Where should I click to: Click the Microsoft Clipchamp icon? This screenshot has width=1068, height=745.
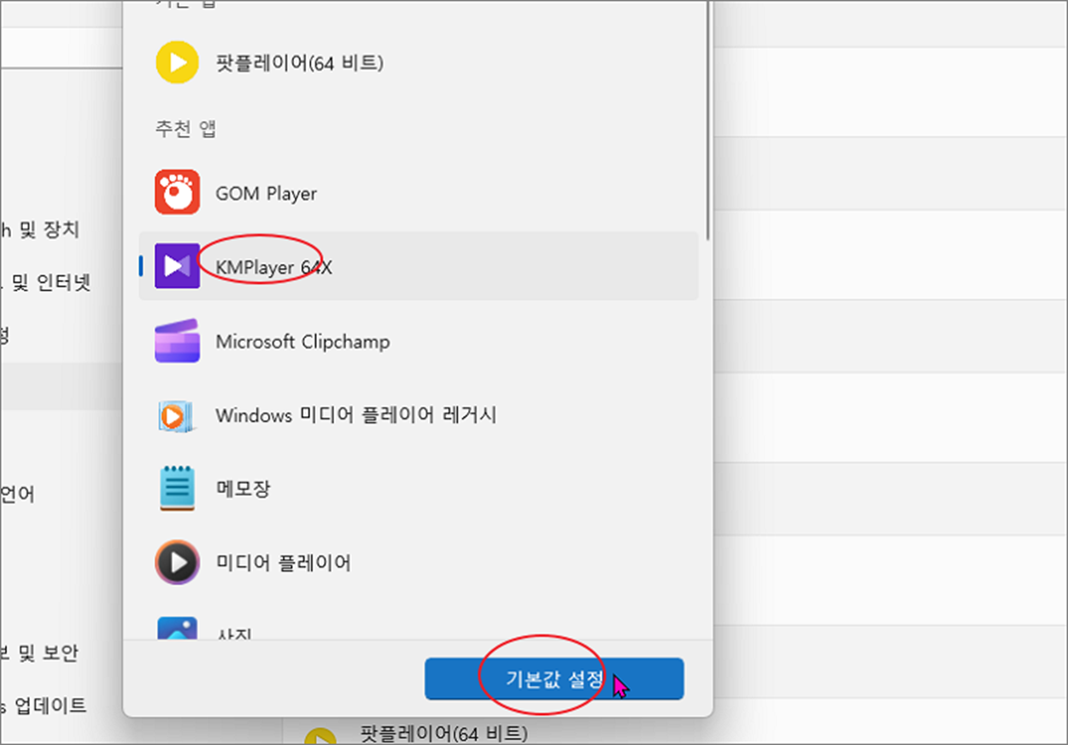tap(177, 341)
